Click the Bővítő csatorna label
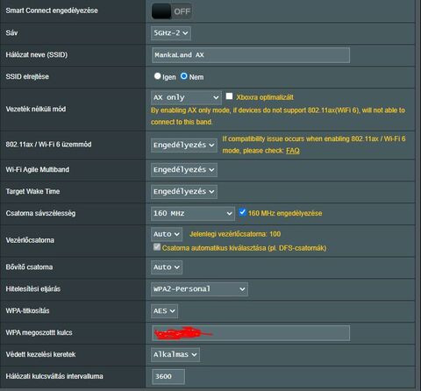The image size is (421, 391). click(29, 267)
